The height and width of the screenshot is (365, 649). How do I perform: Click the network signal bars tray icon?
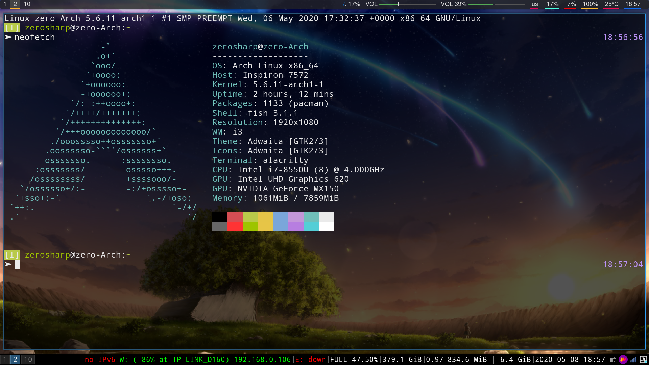[x=633, y=360]
